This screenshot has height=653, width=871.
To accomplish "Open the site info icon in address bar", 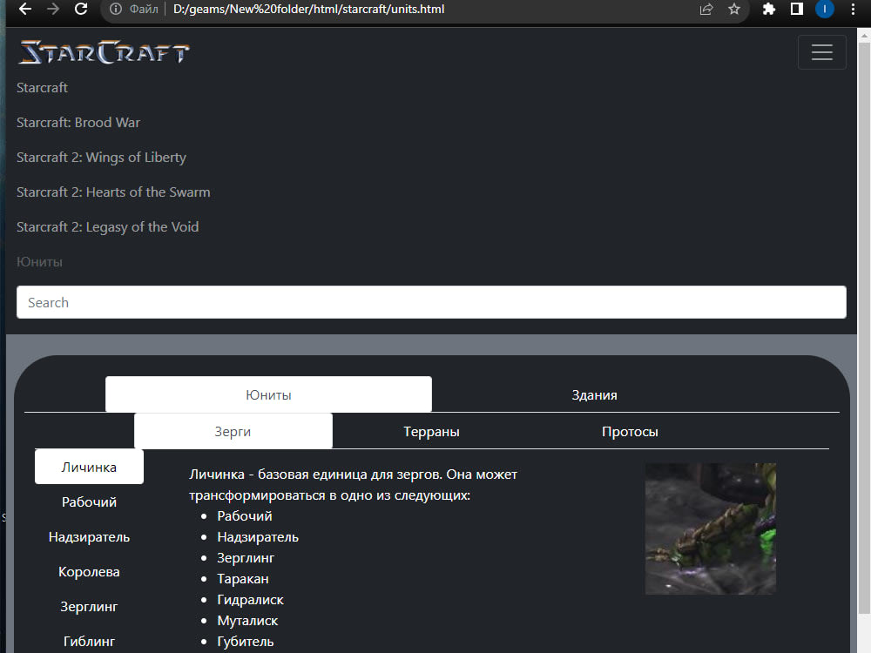I will (116, 9).
